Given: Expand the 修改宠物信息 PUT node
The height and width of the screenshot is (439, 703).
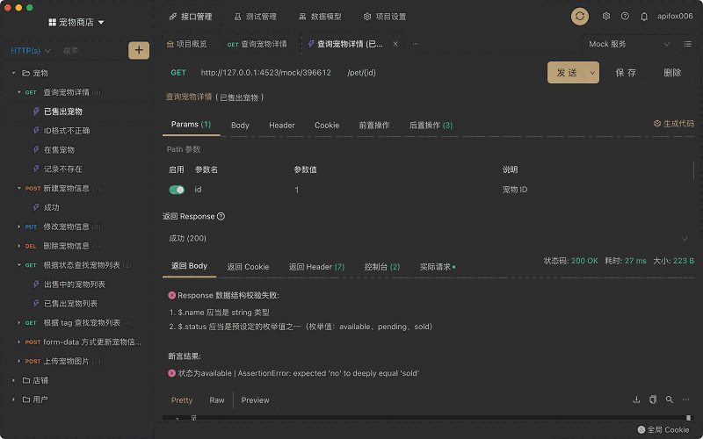Looking at the screenshot, I should [18, 227].
